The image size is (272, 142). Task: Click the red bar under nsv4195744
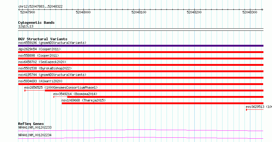tap(141, 78)
